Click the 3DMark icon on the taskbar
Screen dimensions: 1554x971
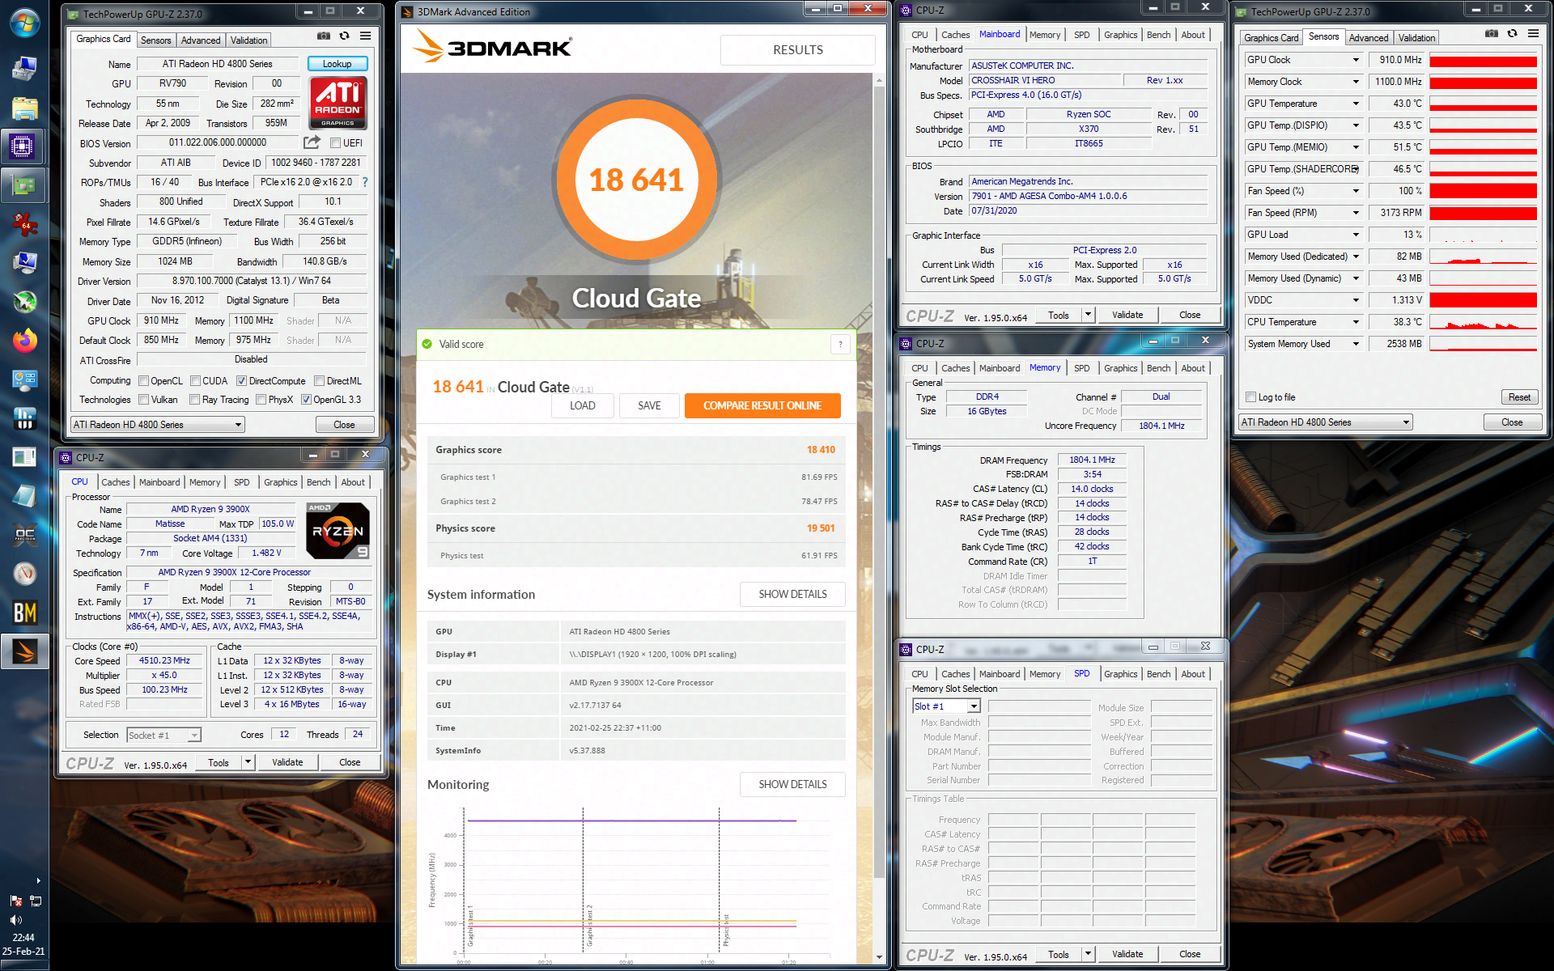click(x=24, y=651)
